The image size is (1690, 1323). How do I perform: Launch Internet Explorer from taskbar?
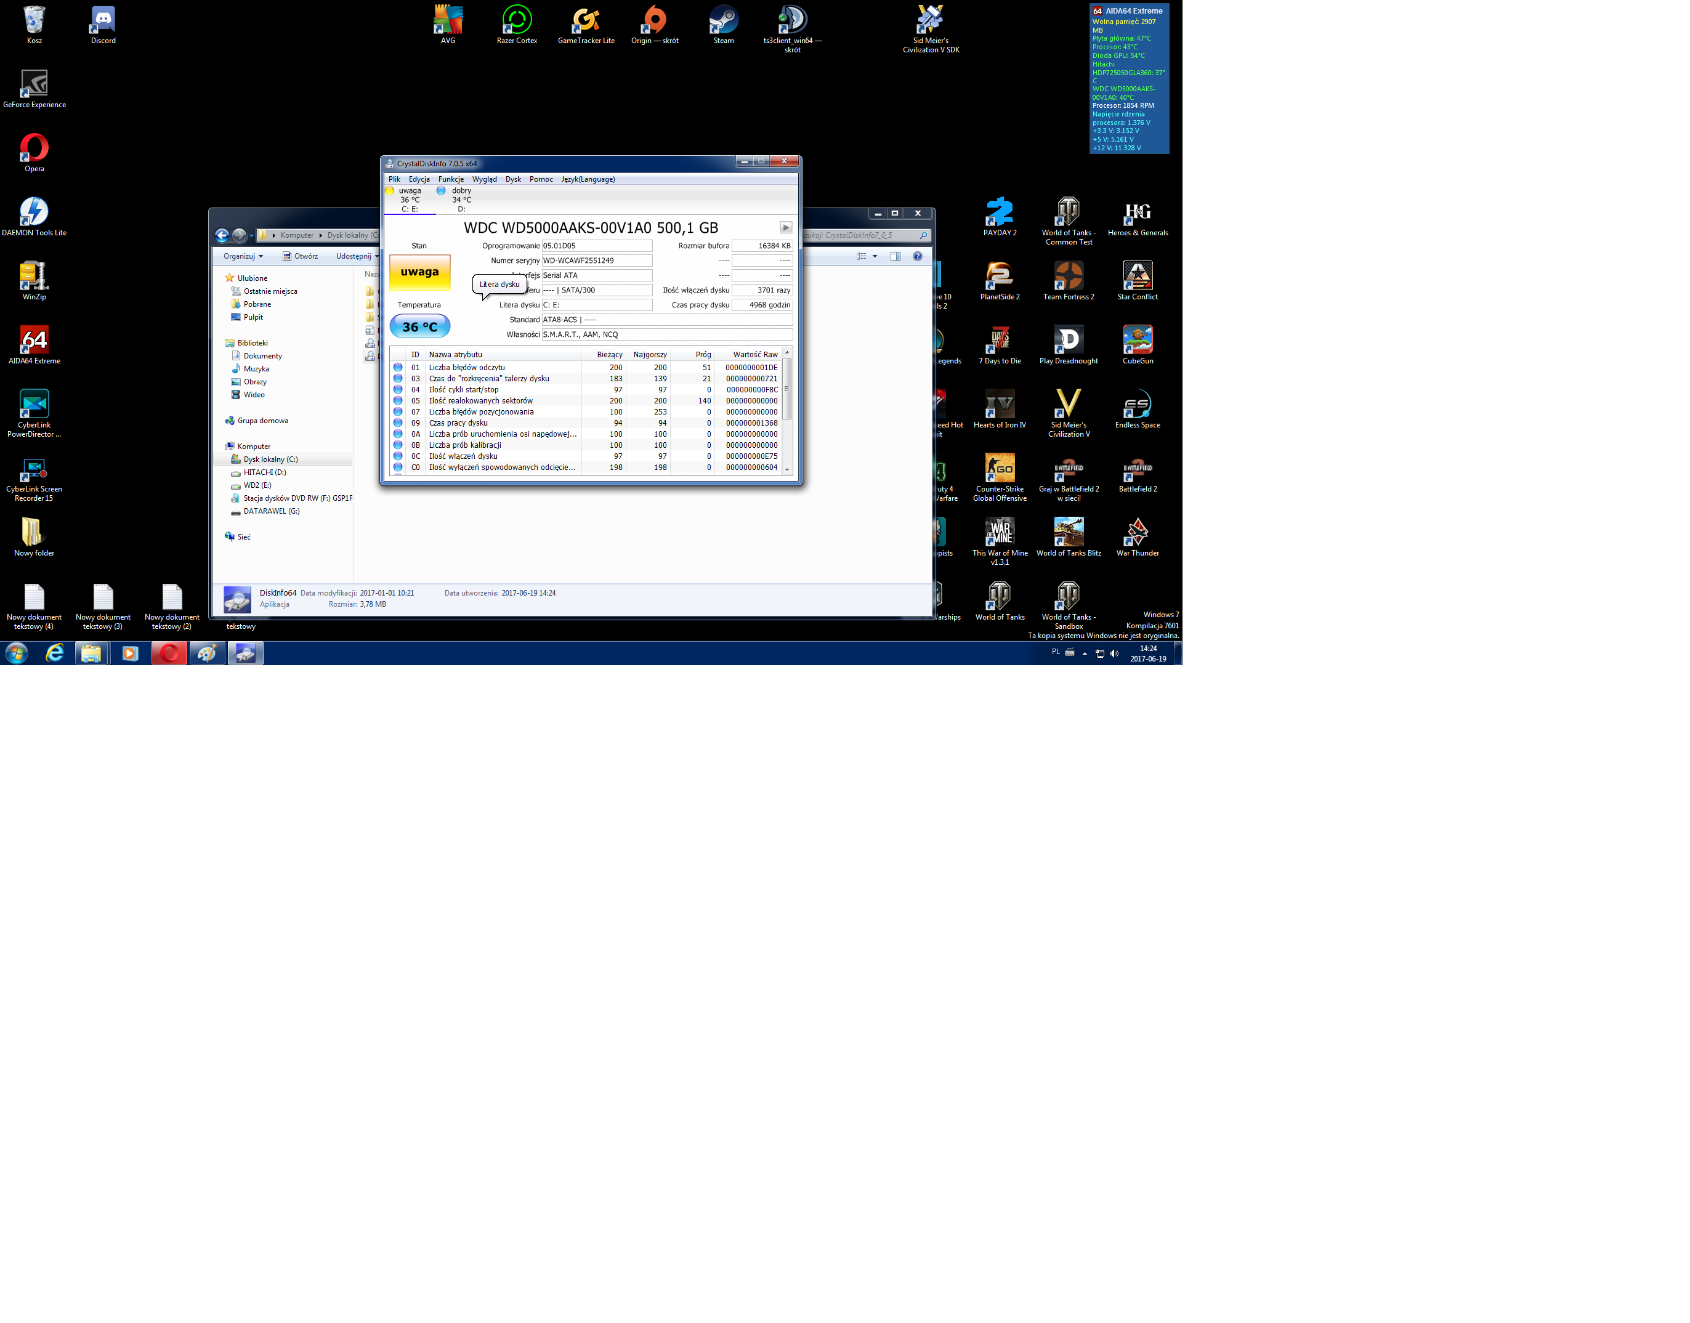point(54,653)
